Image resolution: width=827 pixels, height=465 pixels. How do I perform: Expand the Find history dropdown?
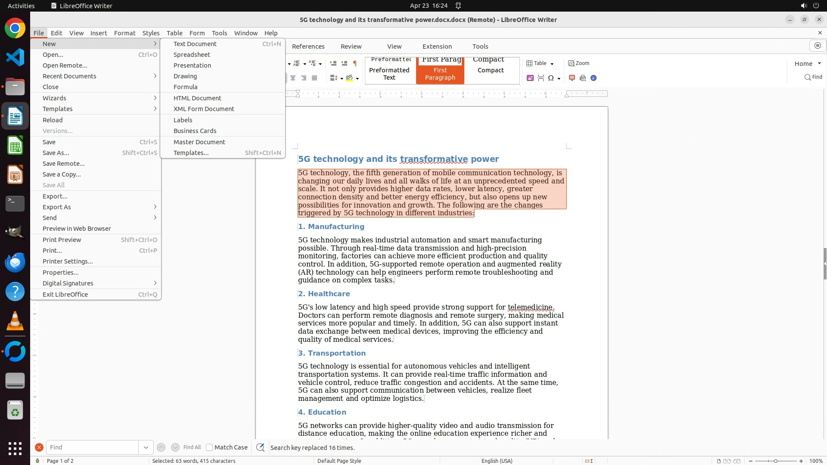pos(146,447)
